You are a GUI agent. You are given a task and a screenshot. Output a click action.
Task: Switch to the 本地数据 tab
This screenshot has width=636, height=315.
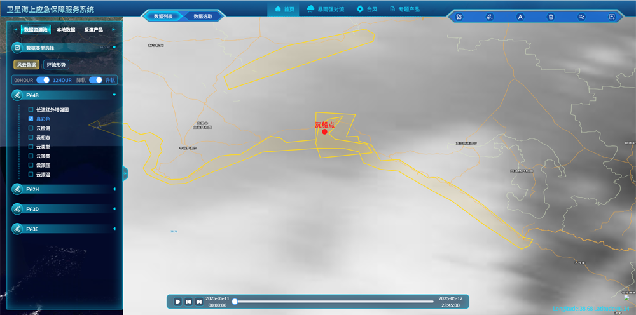[66, 30]
